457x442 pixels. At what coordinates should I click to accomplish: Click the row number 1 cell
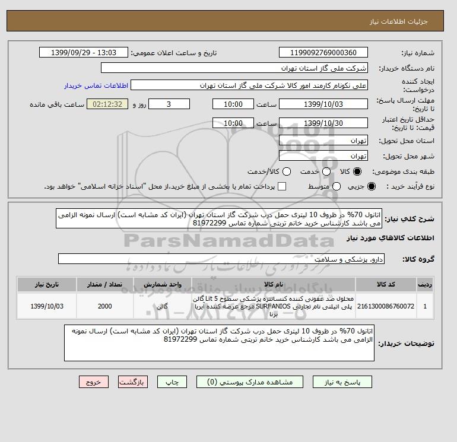[425, 306]
